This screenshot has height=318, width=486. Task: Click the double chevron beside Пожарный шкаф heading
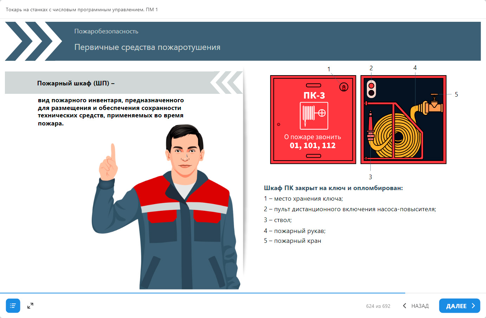226,83
